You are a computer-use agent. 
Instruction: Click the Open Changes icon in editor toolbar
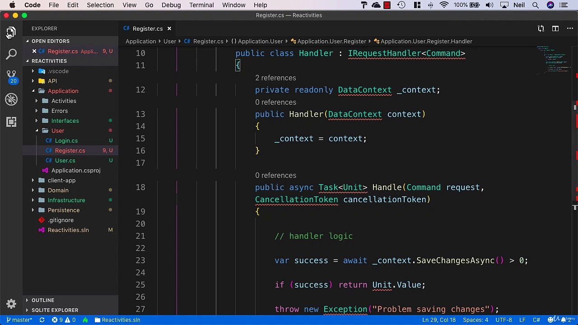point(541,28)
